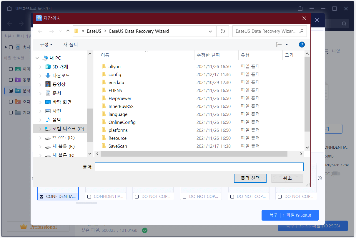Click 메인화면으로 돌아가기 link
Viewport: 356px width, 238px height.
[34, 9]
